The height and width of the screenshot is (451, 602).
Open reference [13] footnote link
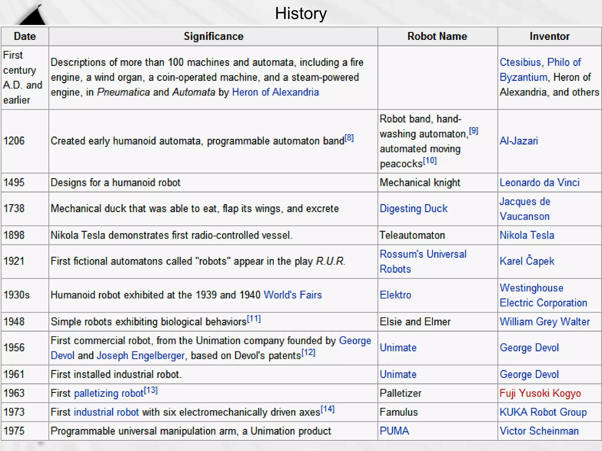point(151,390)
